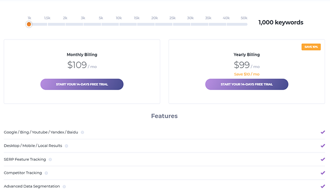Click the orange keyword slider handle
Image resolution: width=330 pixels, height=192 pixels.
click(x=29, y=24)
